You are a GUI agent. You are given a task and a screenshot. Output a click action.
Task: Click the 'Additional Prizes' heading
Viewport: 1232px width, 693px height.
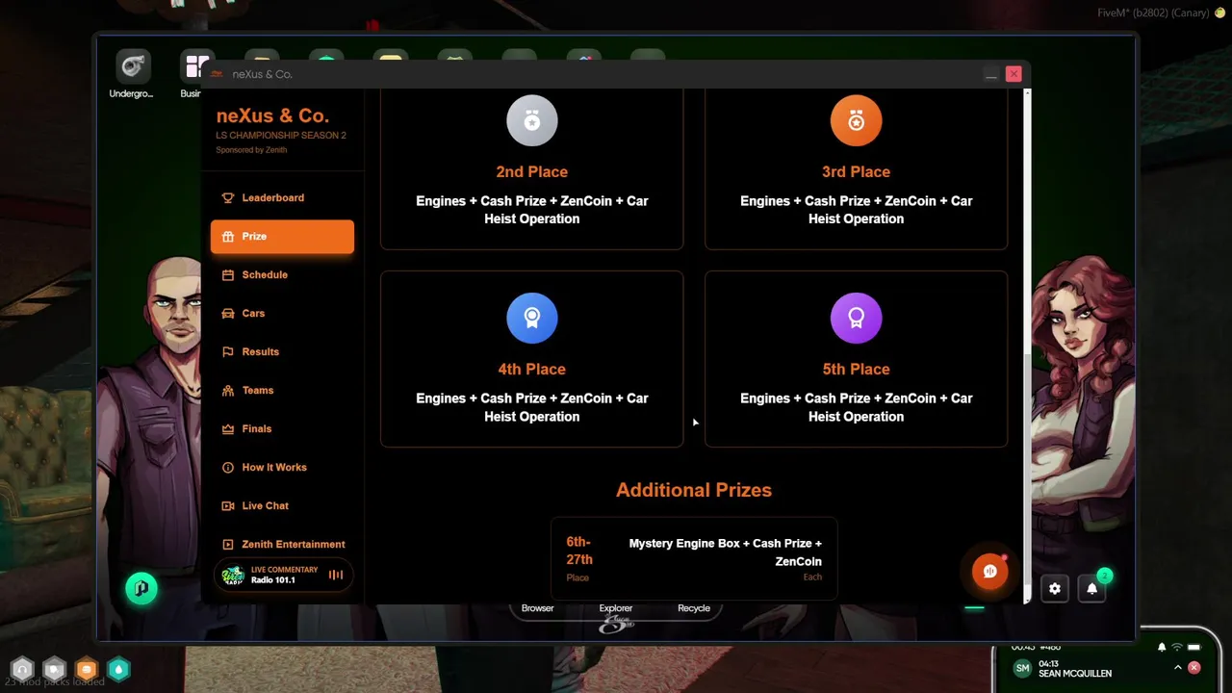click(694, 490)
